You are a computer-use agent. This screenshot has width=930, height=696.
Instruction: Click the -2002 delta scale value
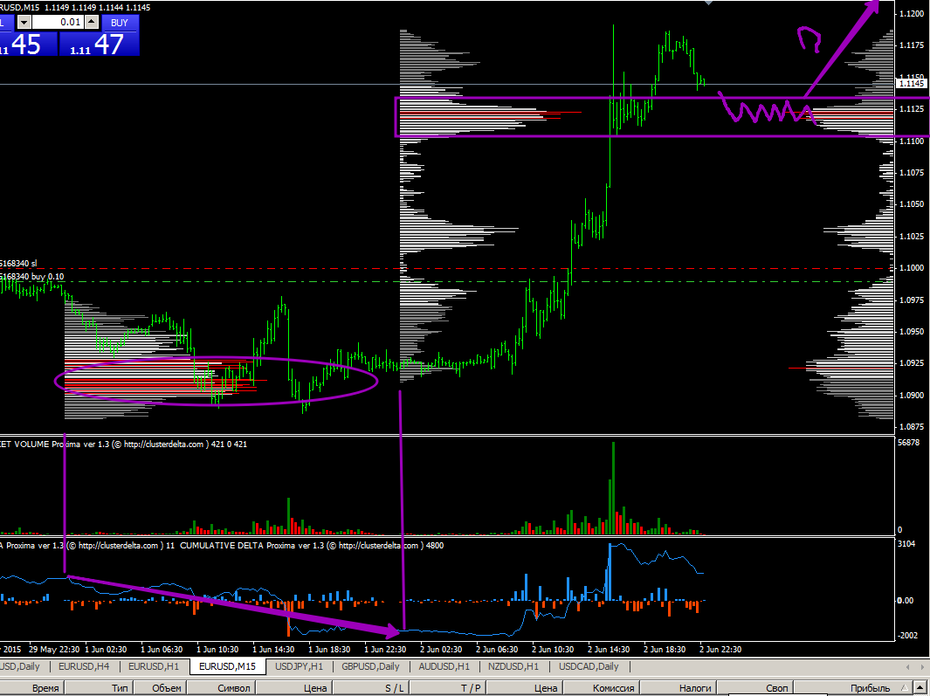pyautogui.click(x=907, y=636)
